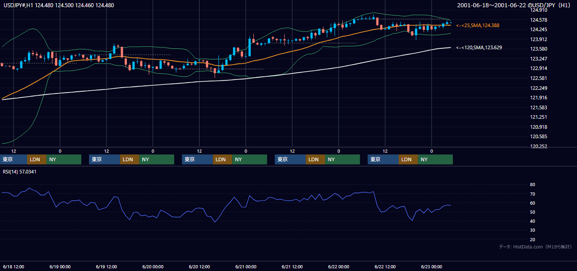
Task: Click the 6/22 12:00 date label
Action: coord(385,267)
